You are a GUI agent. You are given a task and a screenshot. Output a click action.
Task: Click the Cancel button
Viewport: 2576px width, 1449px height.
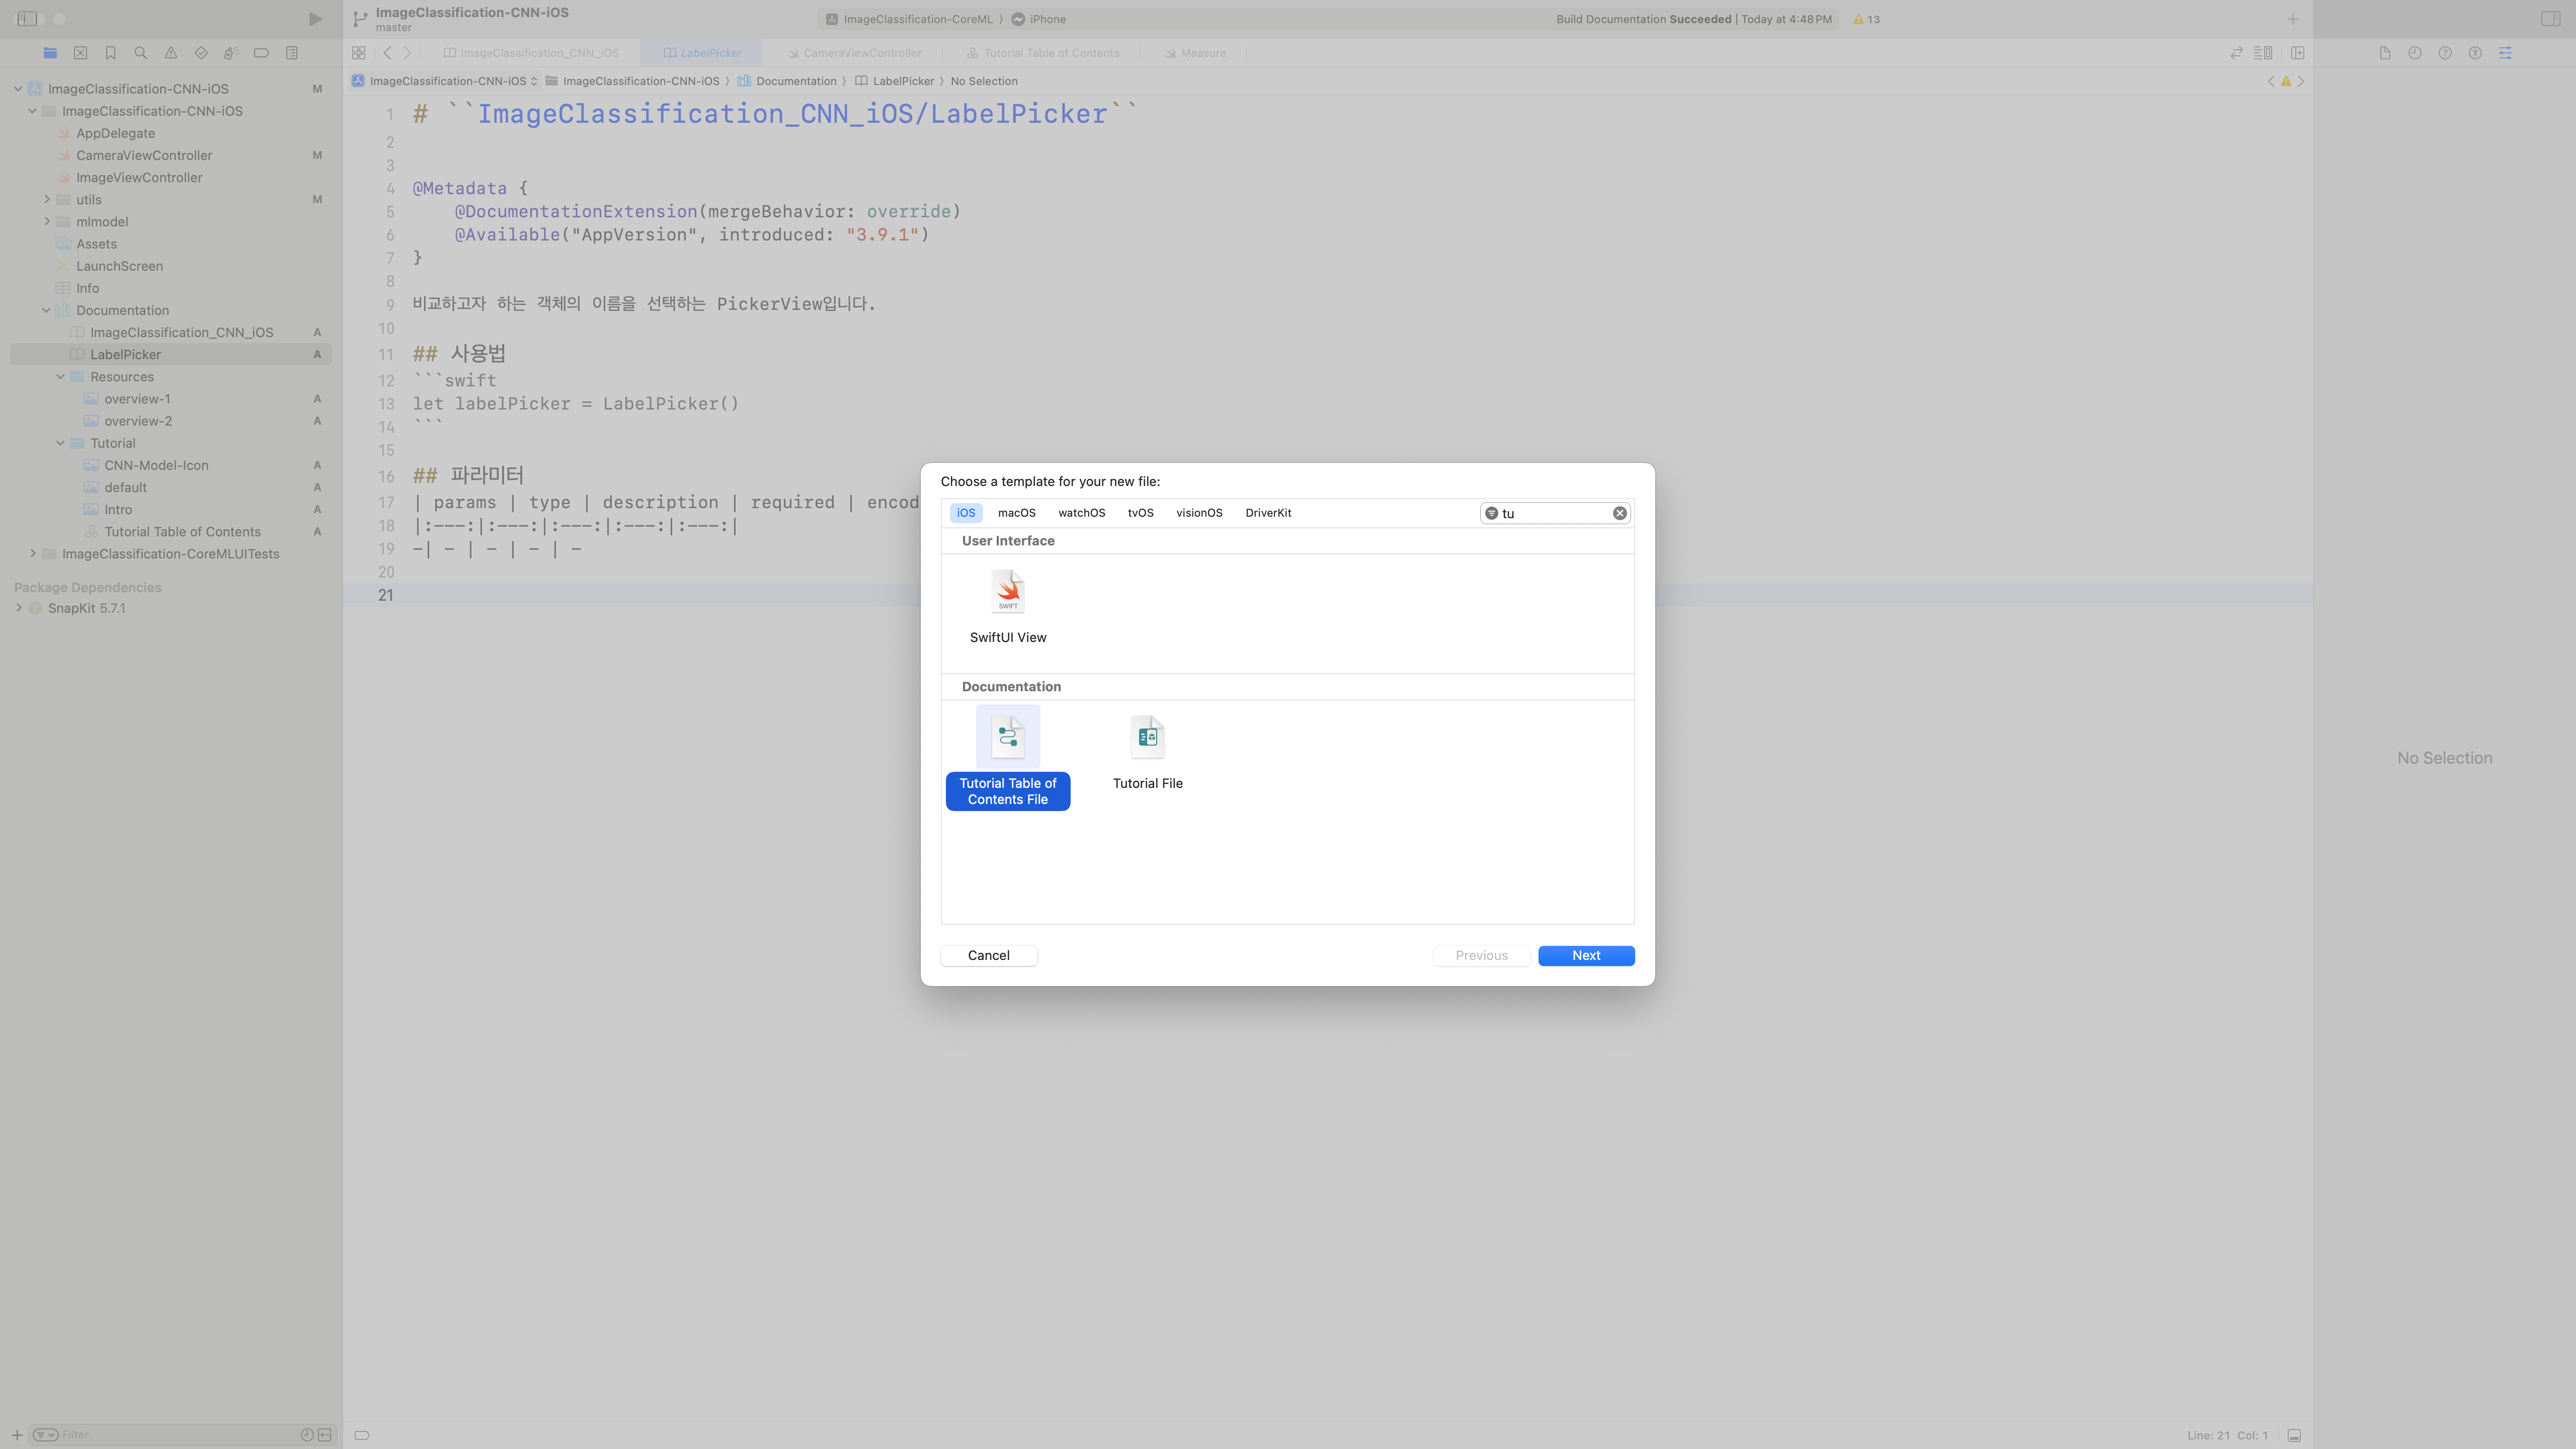click(x=988, y=956)
